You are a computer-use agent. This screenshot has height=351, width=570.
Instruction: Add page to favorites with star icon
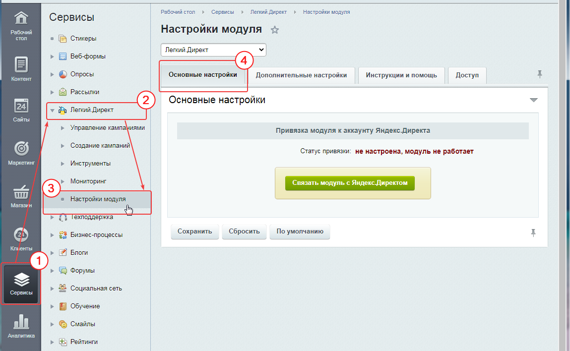coord(275,30)
